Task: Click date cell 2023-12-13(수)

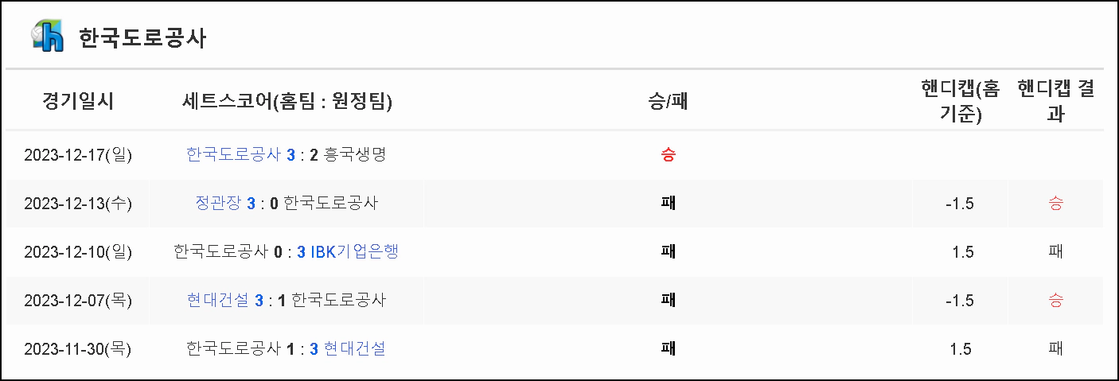Action: 78,204
